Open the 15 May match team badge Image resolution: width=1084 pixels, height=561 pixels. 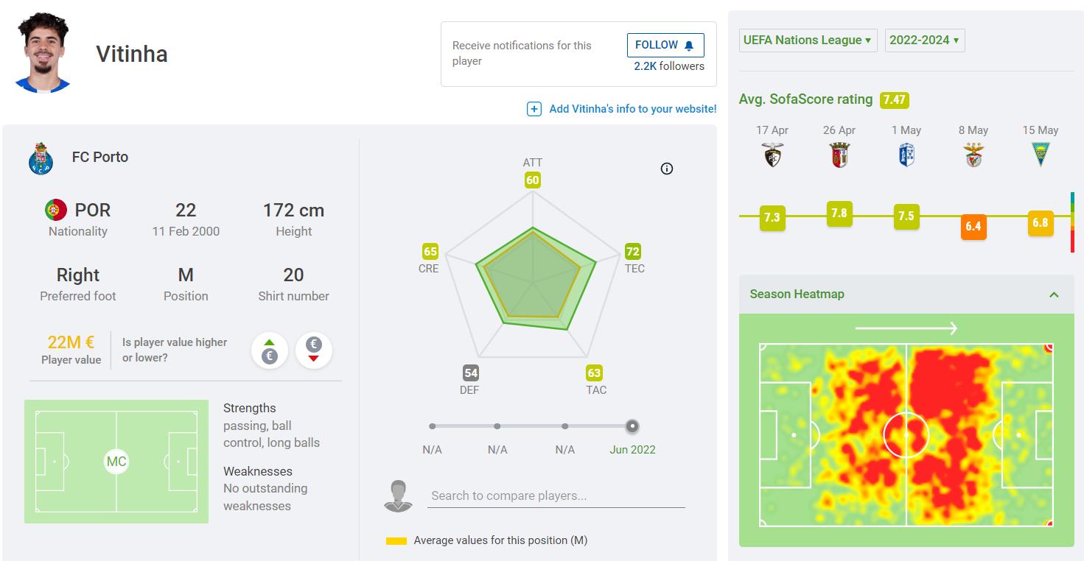tap(1040, 155)
